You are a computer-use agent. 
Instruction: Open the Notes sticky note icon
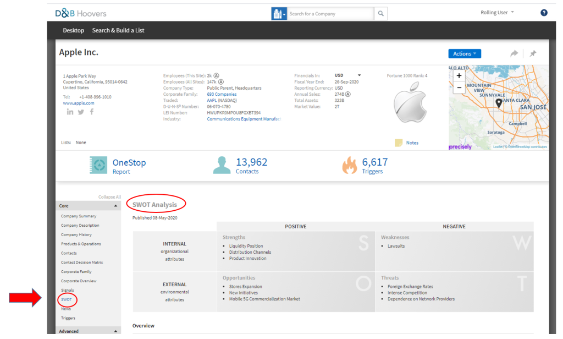398,143
